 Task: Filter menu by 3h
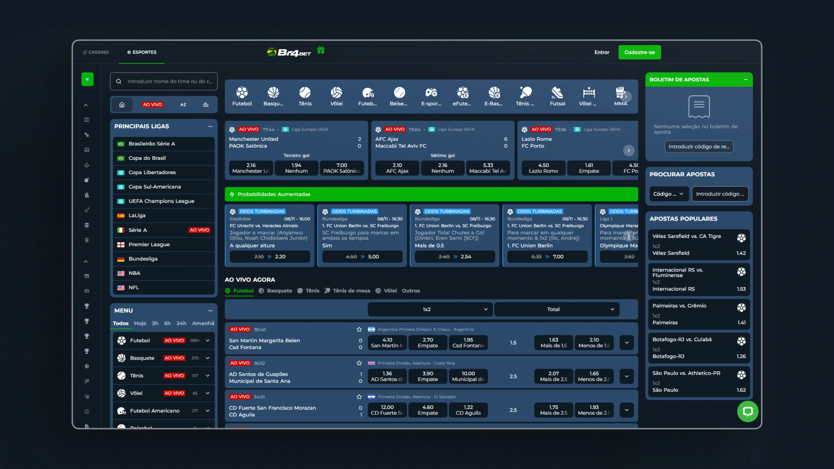click(x=155, y=324)
